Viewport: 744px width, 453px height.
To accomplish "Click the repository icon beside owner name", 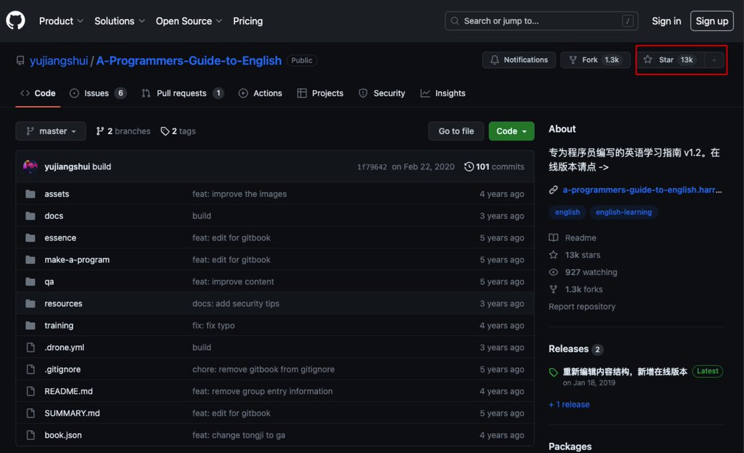I will tap(20, 61).
